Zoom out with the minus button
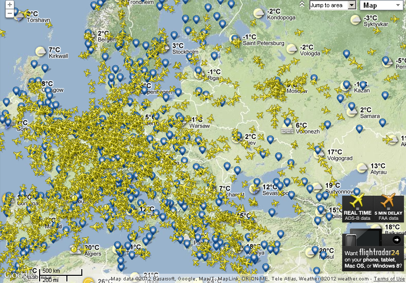Viewport: 406px width, 283px height. point(10,12)
